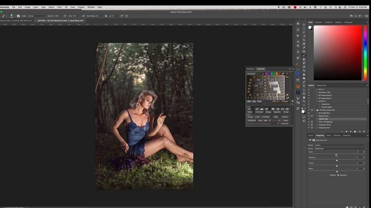Click the search magnifier in options bar
Screen dimensions: 371x208
pos(355,16)
